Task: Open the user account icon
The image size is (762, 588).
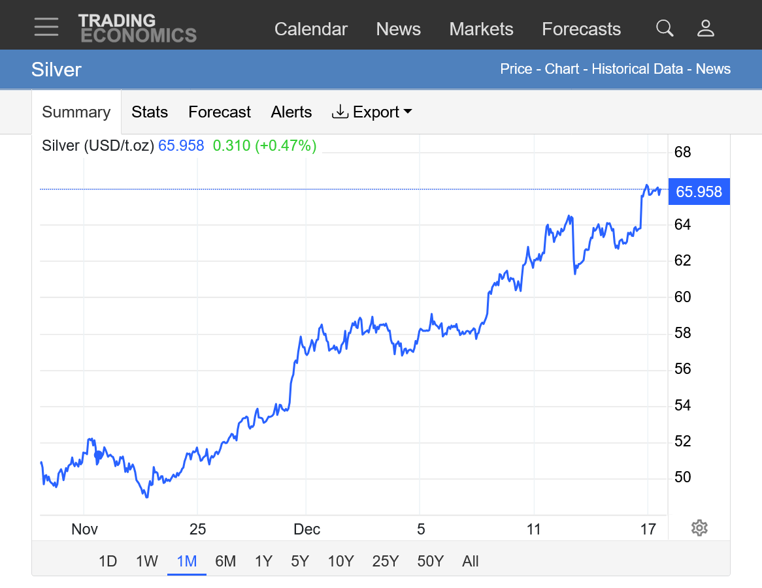Action: [x=706, y=28]
